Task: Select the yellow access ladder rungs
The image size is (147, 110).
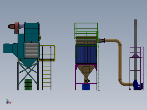Action: (x=47, y=74)
